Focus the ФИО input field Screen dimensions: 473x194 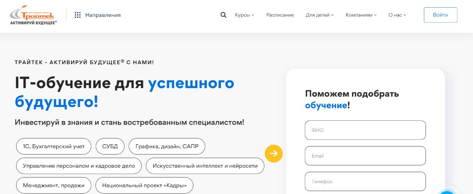click(x=365, y=130)
